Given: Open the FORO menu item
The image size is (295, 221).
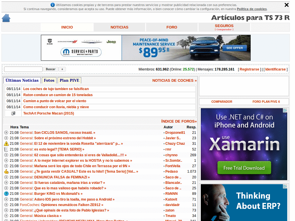Looking at the screenshot, I should [x=172, y=27].
